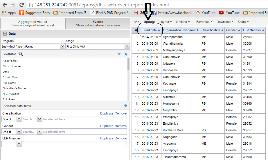Click the Available items search magnifier
The image size is (268, 160).
[21, 54]
